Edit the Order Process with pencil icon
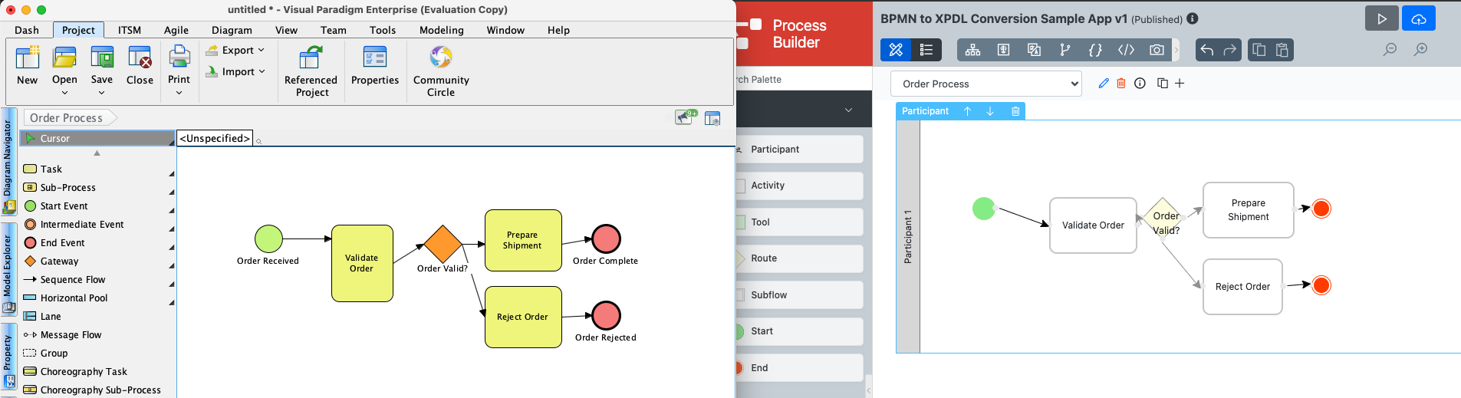This screenshot has height=398, width=1461. [1104, 83]
